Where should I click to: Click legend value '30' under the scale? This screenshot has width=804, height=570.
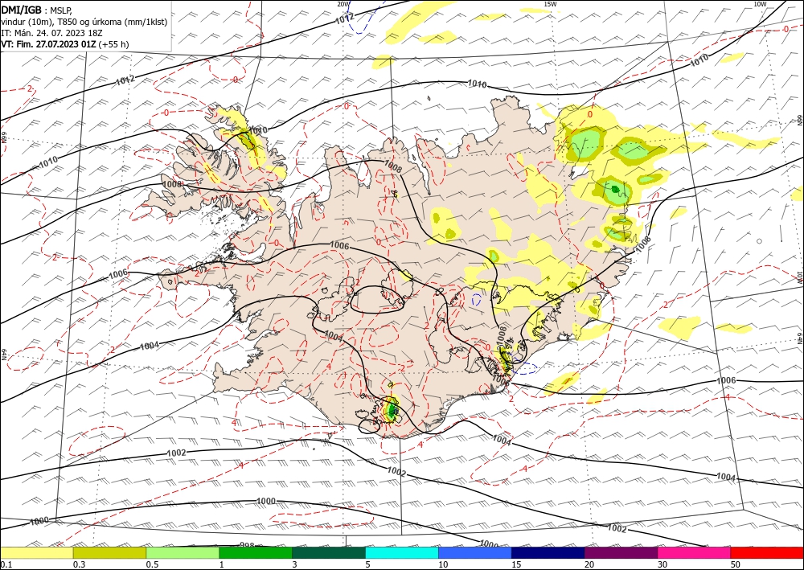coord(662,564)
